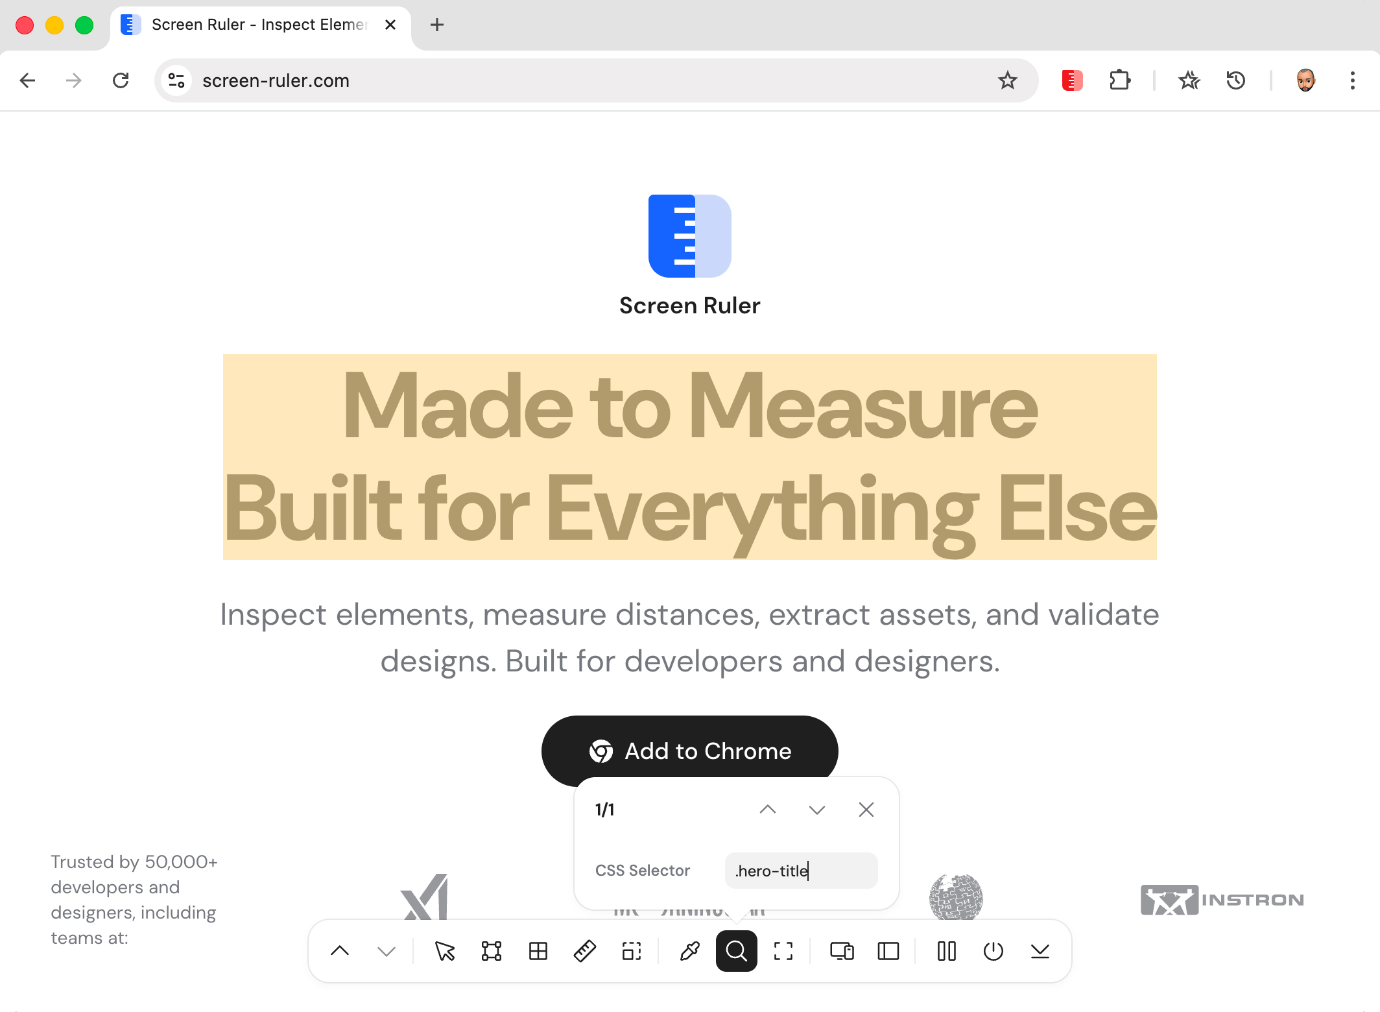Click the Trusted by 50,000+ text

coord(134,900)
